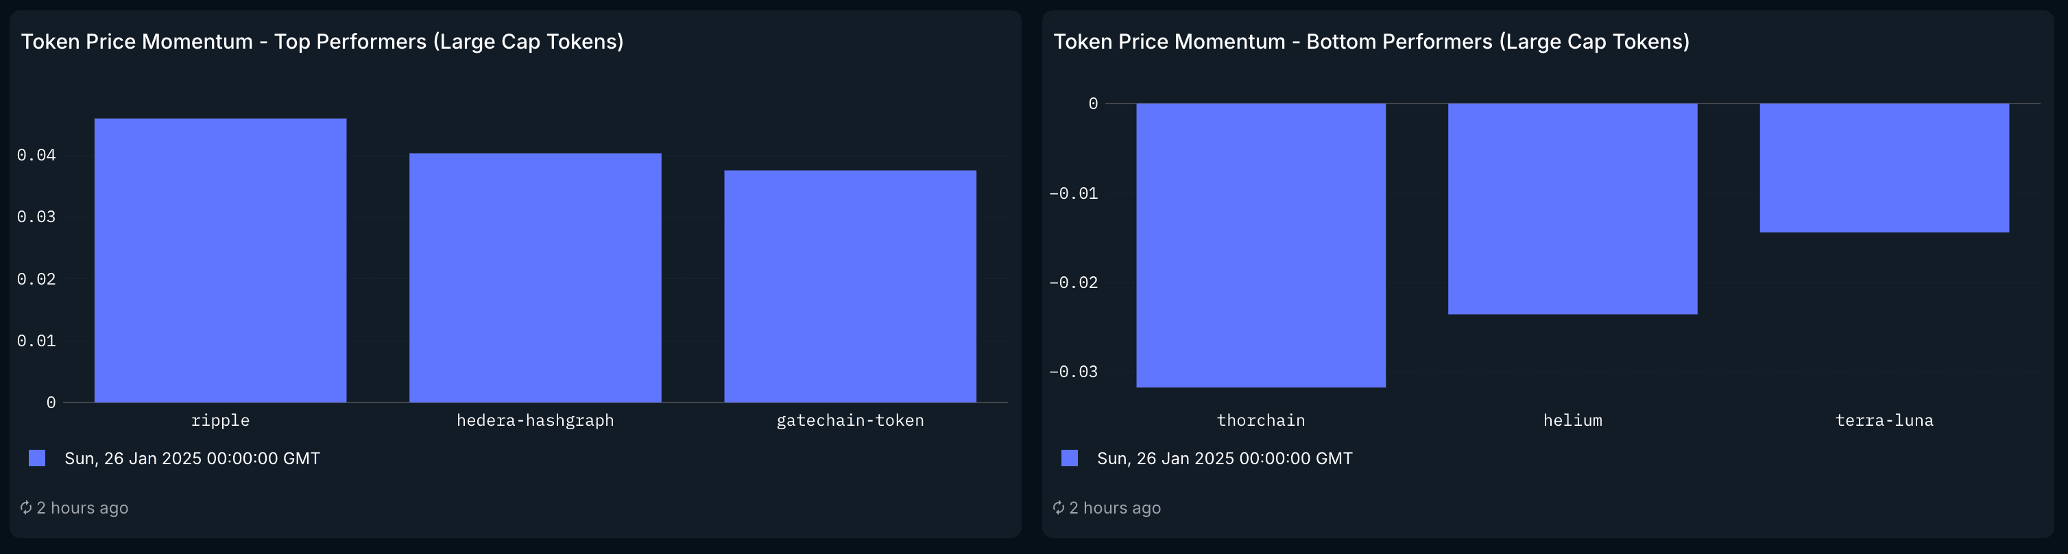Click the refresh icon in Top Performers panel
The height and width of the screenshot is (554, 2068).
point(25,507)
